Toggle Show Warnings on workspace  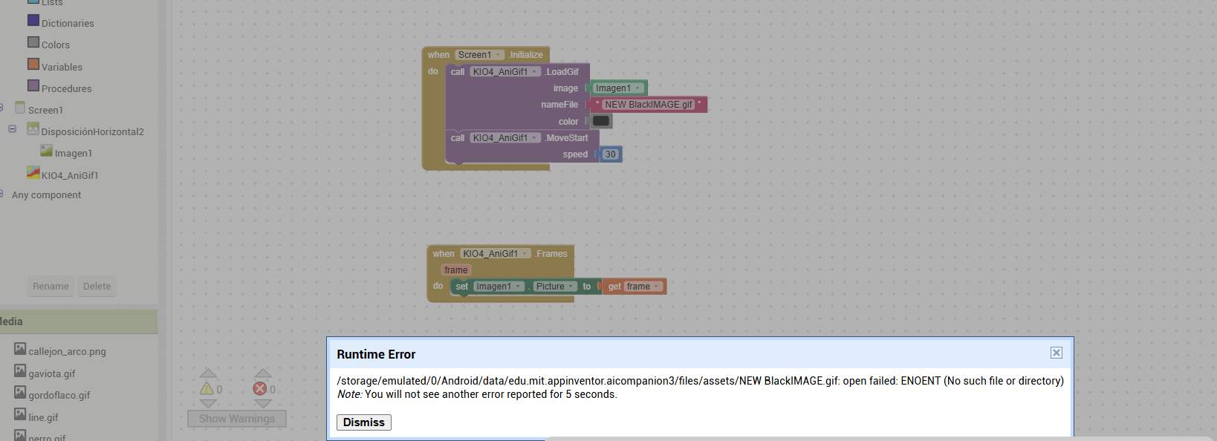(236, 419)
